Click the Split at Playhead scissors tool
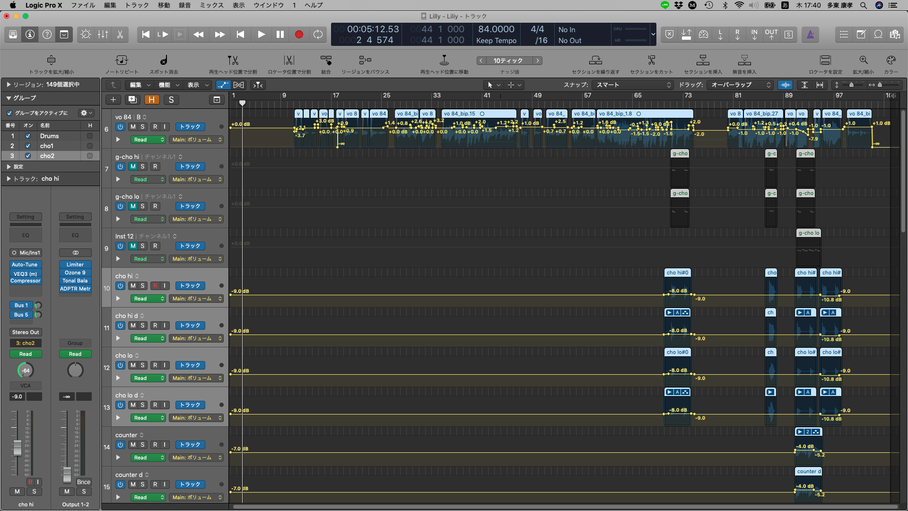This screenshot has width=908, height=511. [x=233, y=61]
